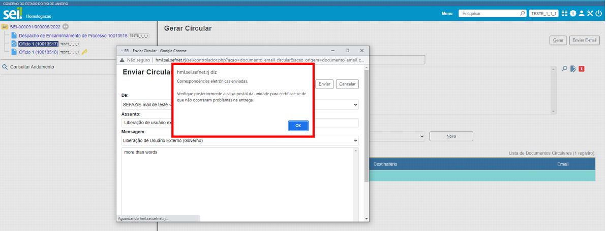Viewport: 606px width, 231px height.
Task: Click the red remove icon beside text area
Action: (x=582, y=69)
